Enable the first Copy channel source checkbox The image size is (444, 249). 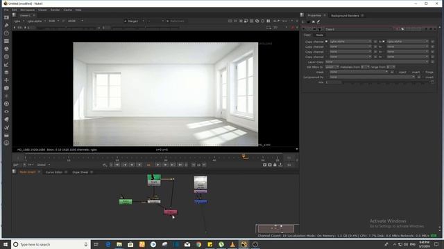[326, 41]
